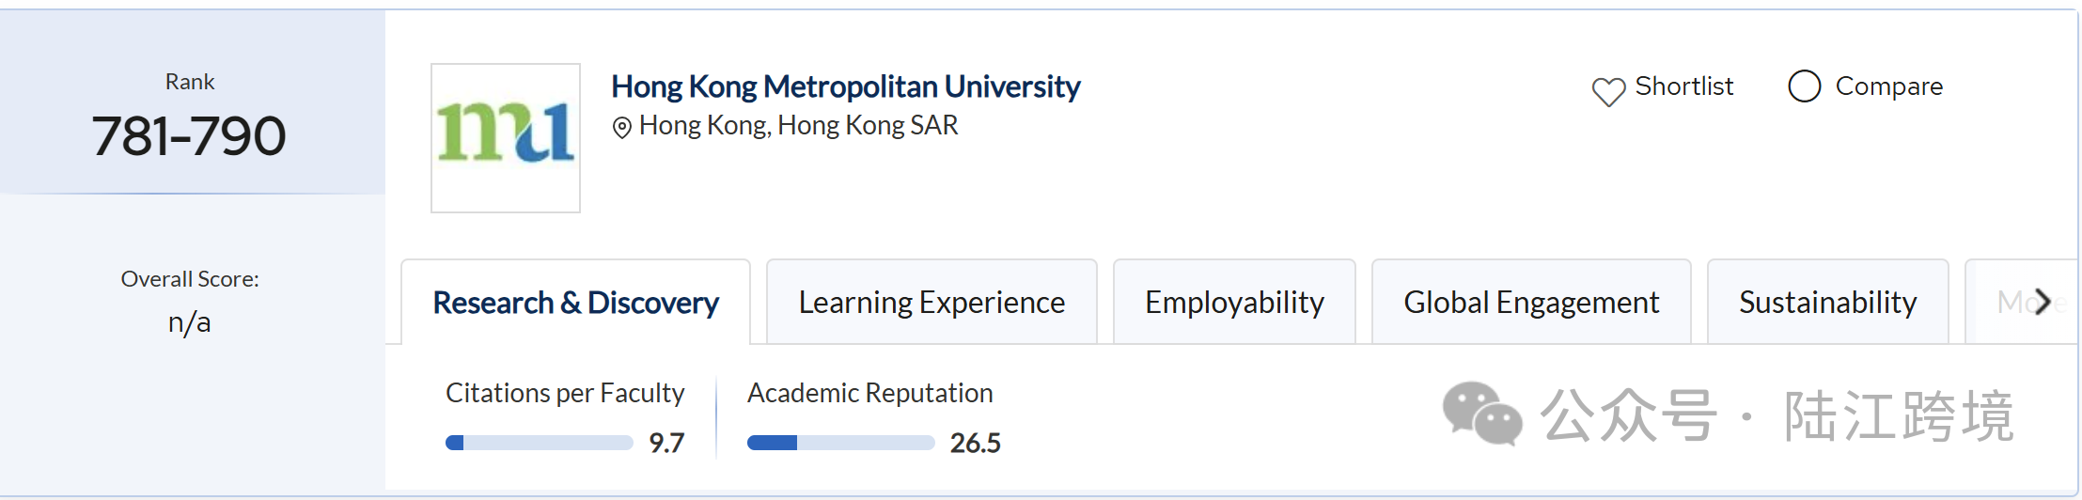Switch to Learning Experience tab

click(931, 303)
